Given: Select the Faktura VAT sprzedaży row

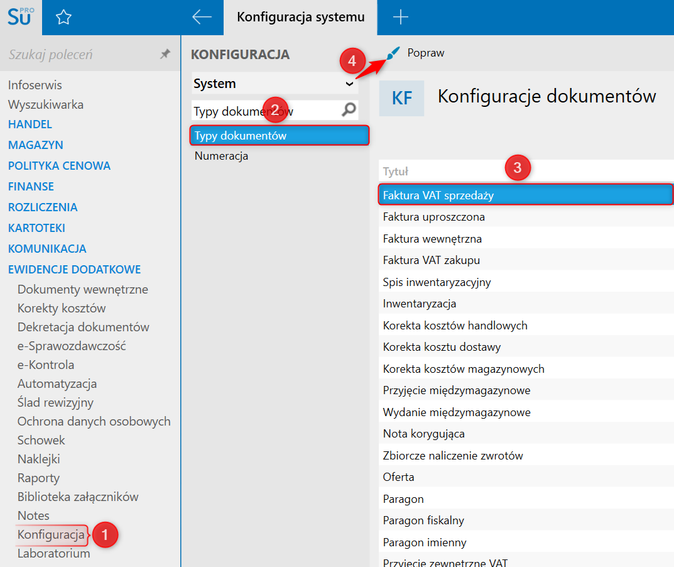Looking at the screenshot, I should pos(526,195).
